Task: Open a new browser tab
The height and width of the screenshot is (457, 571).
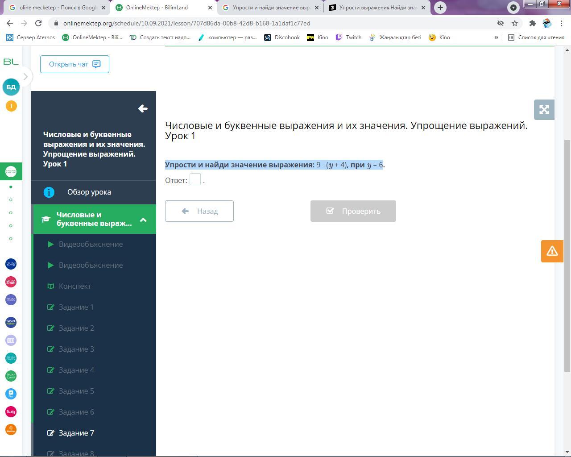Action: point(440,8)
